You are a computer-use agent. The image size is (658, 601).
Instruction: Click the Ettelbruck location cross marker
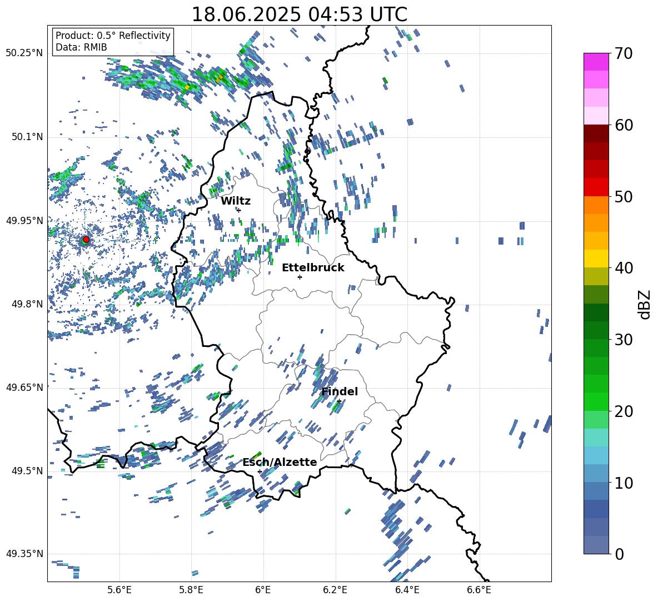[300, 277]
